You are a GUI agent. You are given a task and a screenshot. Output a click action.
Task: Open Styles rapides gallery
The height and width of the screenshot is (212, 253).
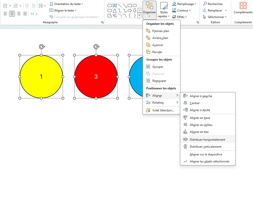coord(164,10)
